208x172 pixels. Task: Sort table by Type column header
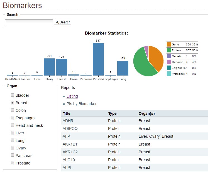tap(112, 113)
